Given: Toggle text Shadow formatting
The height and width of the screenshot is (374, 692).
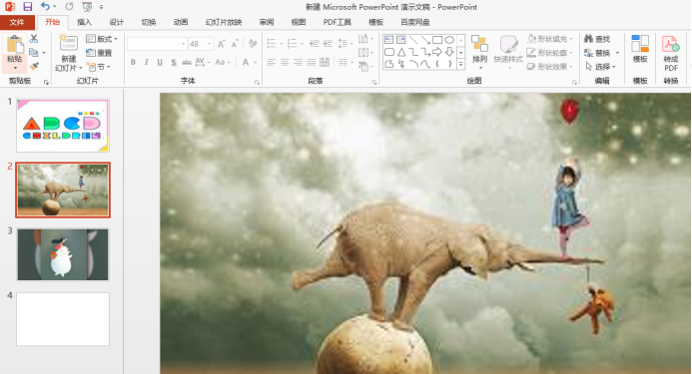Looking at the screenshot, I should pyautogui.click(x=174, y=62).
